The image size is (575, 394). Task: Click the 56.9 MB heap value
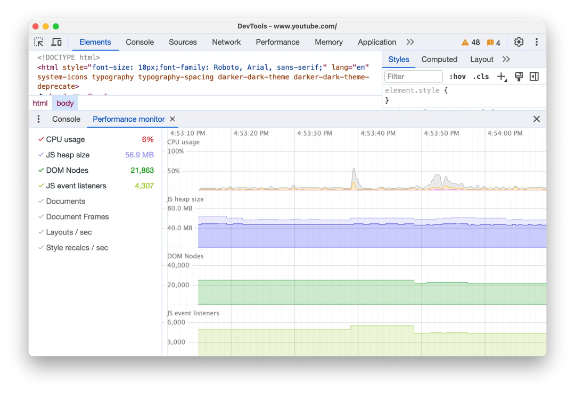(139, 155)
